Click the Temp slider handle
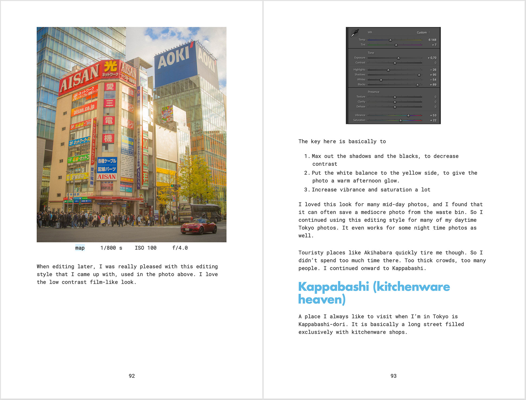Image resolution: width=526 pixels, height=400 pixels. pyautogui.click(x=390, y=40)
